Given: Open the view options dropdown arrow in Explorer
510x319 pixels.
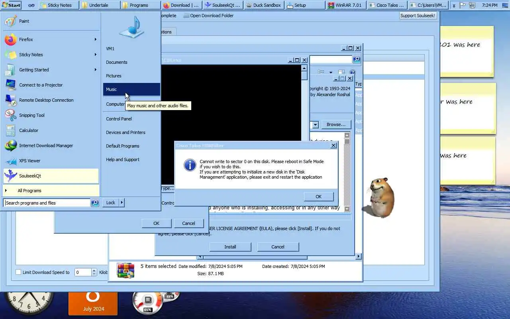Looking at the screenshot, I should click(x=331, y=73).
